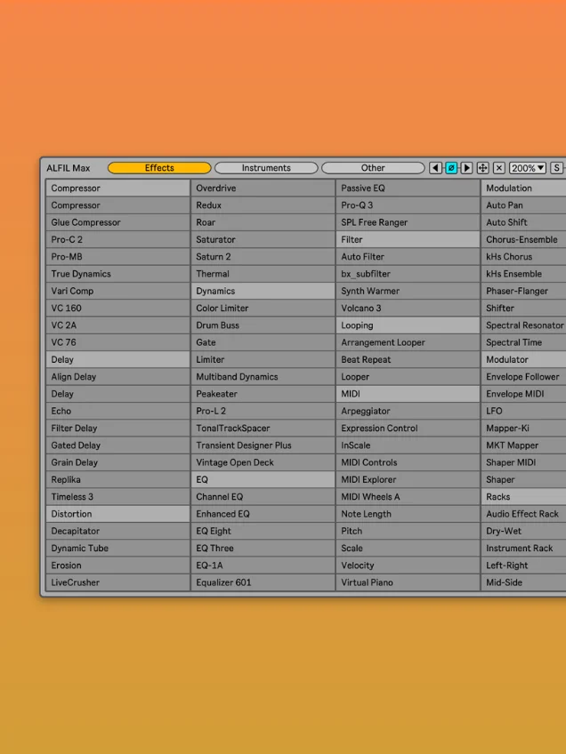Pick Gated Delay
The width and height of the screenshot is (566, 754).
coord(117,445)
